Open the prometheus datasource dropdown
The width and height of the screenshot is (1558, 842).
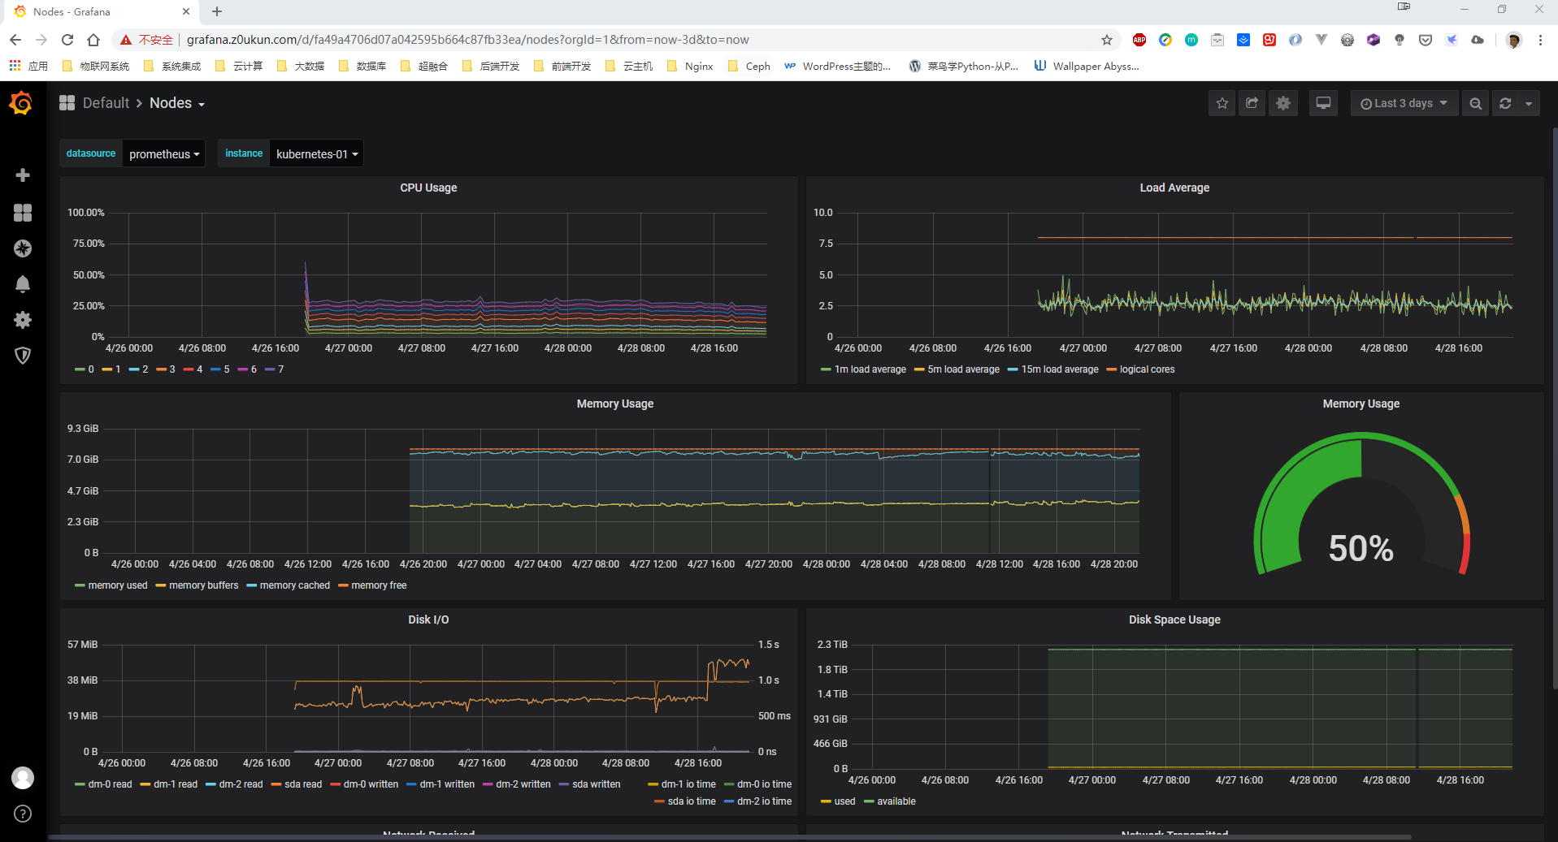(164, 153)
